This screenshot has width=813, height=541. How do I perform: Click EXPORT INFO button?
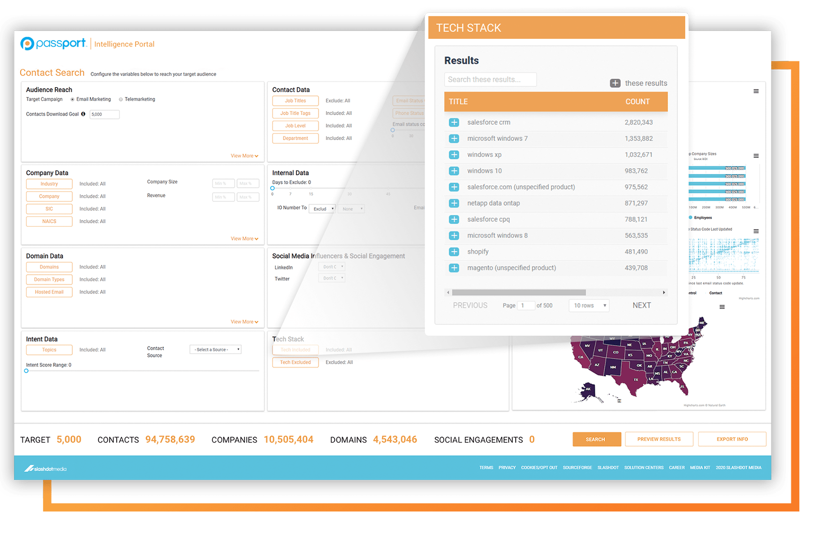coord(732,439)
